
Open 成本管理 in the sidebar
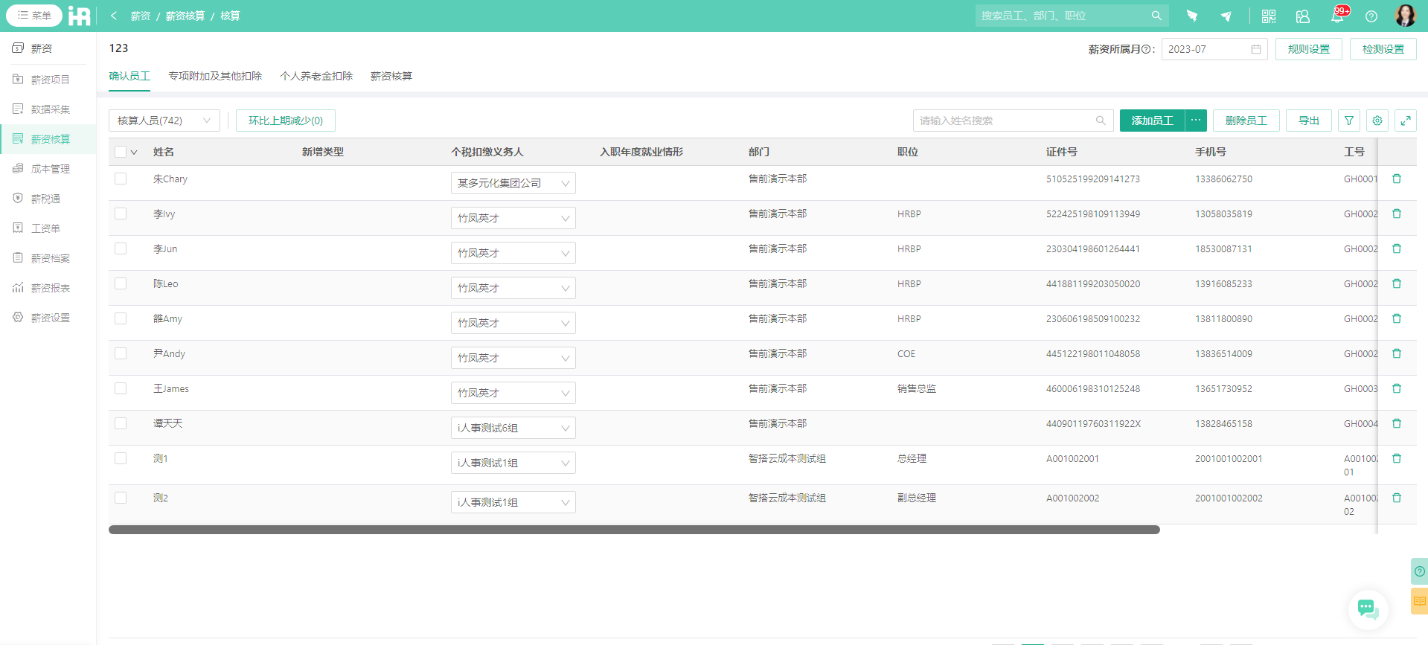(50, 169)
